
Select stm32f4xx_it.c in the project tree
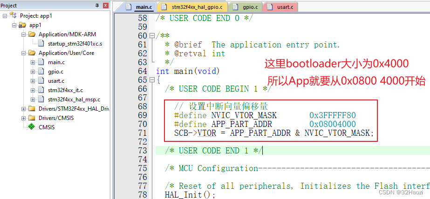point(65,90)
